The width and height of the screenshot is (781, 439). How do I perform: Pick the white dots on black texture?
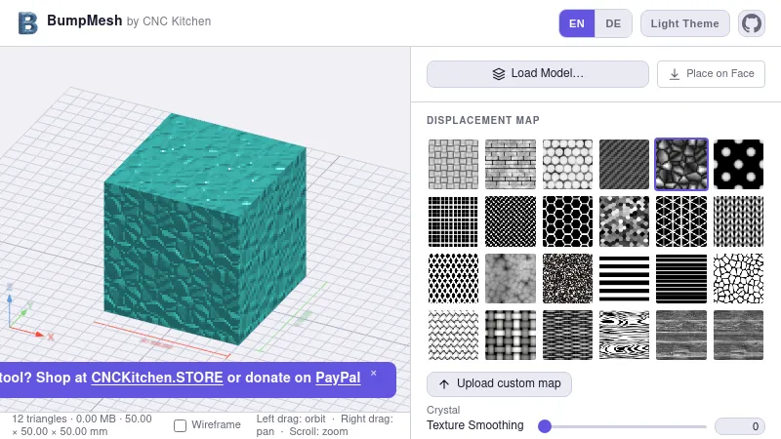[x=738, y=164]
